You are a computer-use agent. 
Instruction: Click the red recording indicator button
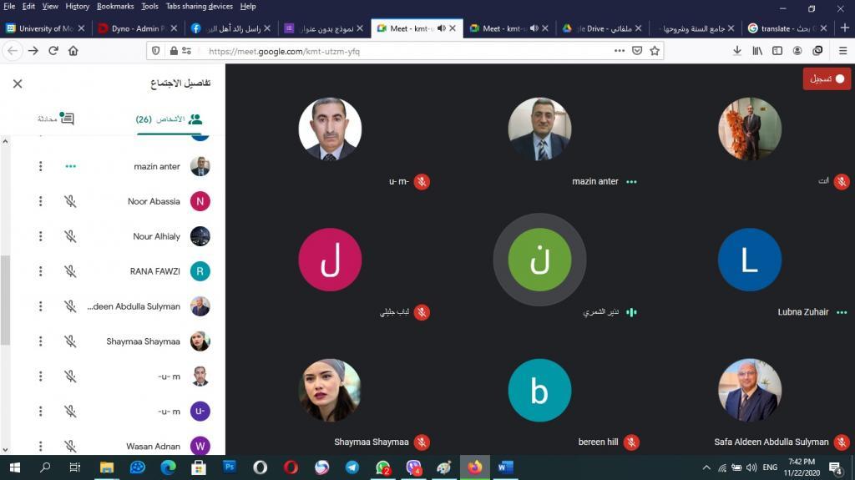pyautogui.click(x=827, y=78)
